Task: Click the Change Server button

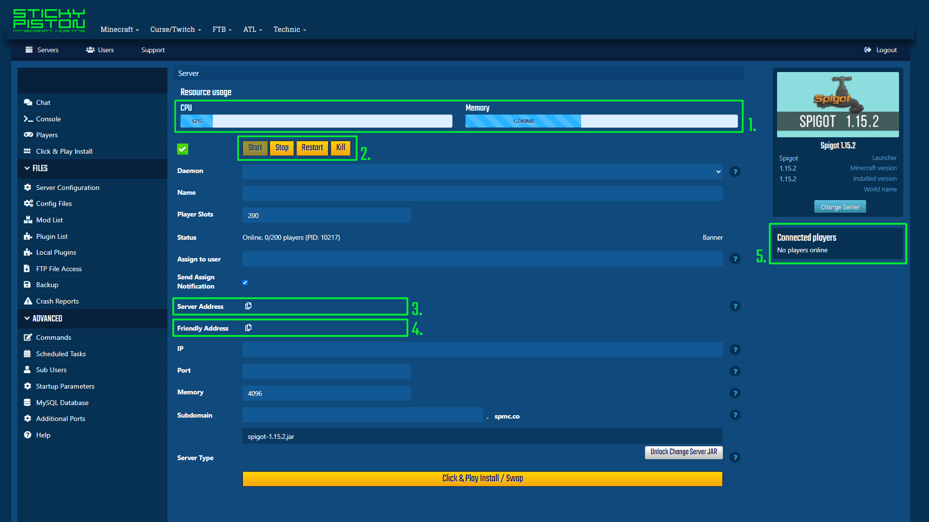Action: coord(840,207)
